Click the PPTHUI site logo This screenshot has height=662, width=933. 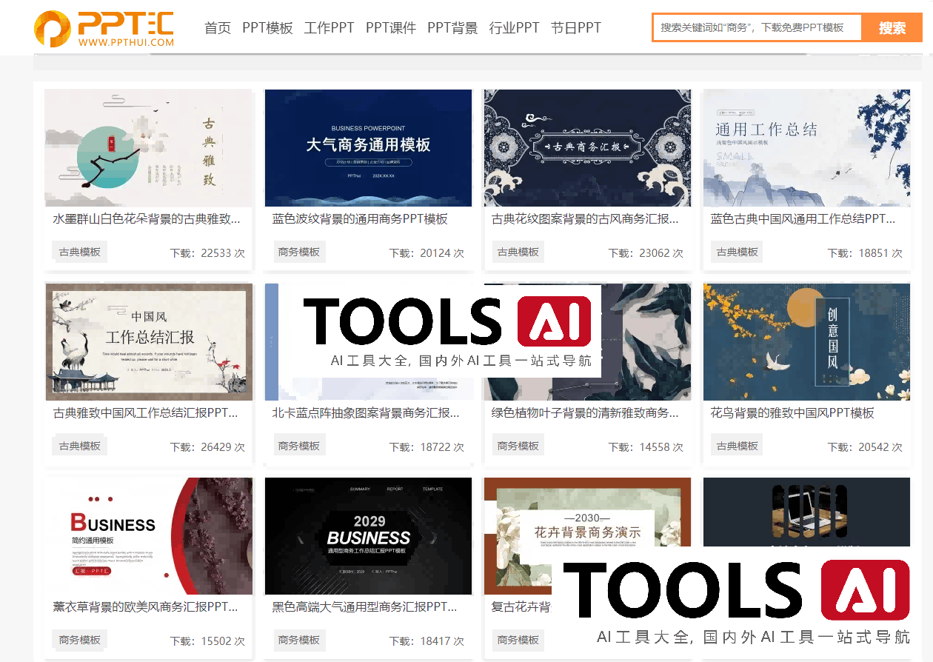(x=104, y=28)
